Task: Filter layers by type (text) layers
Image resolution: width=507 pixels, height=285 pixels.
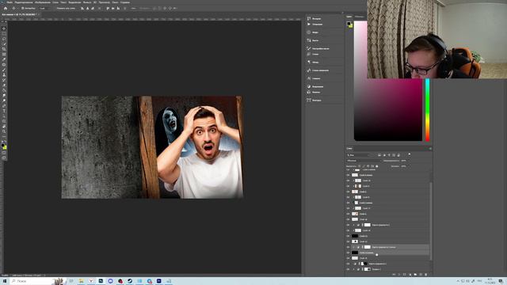Action: coord(389,155)
